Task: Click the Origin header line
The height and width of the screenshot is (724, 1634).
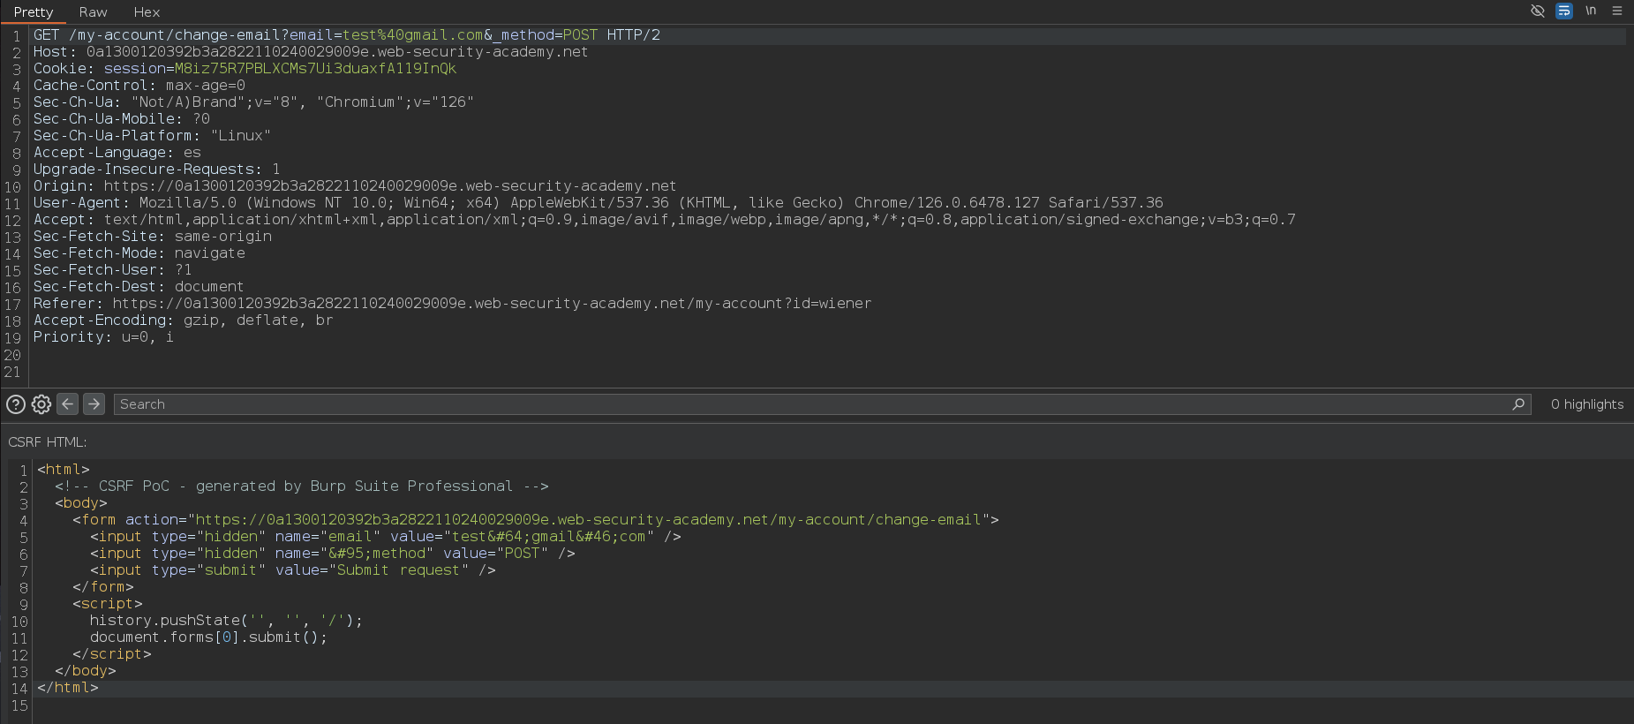Action: coord(355,186)
